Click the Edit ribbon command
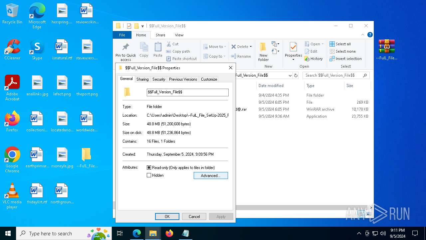This screenshot has width=426, height=240. coord(311,51)
